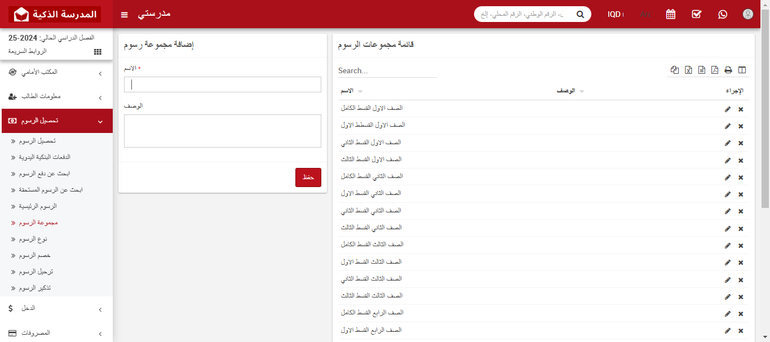Print the fee groups list
The image size is (770, 342).
click(728, 69)
